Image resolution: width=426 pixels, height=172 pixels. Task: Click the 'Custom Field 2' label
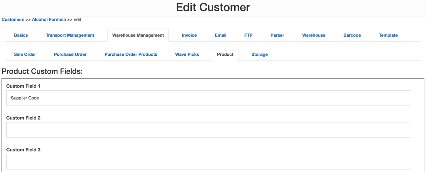click(23, 118)
